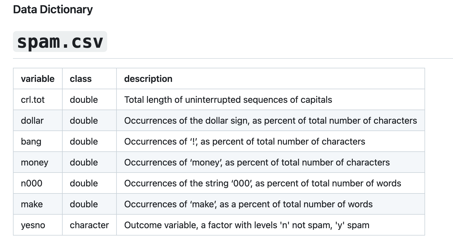Click the '!' occurrences description text
This screenshot has width=453, height=244.
click(x=245, y=141)
